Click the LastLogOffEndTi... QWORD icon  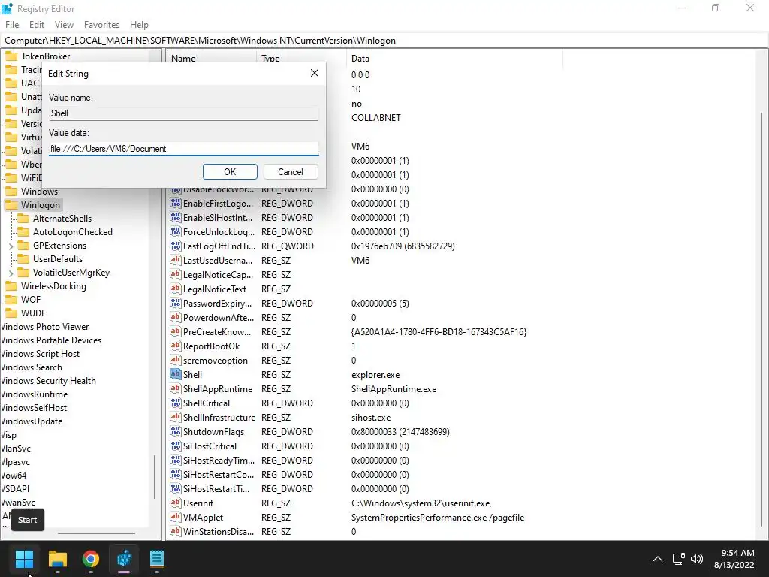click(175, 246)
